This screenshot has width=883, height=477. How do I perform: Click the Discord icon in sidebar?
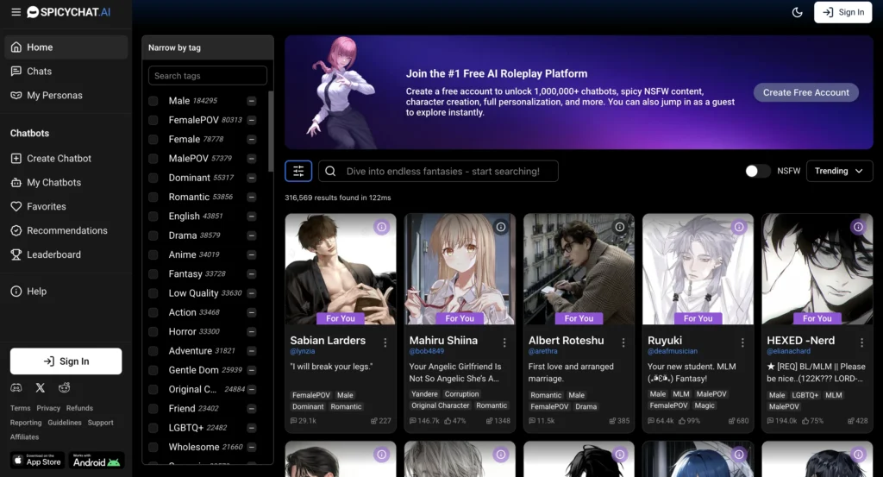tap(16, 388)
